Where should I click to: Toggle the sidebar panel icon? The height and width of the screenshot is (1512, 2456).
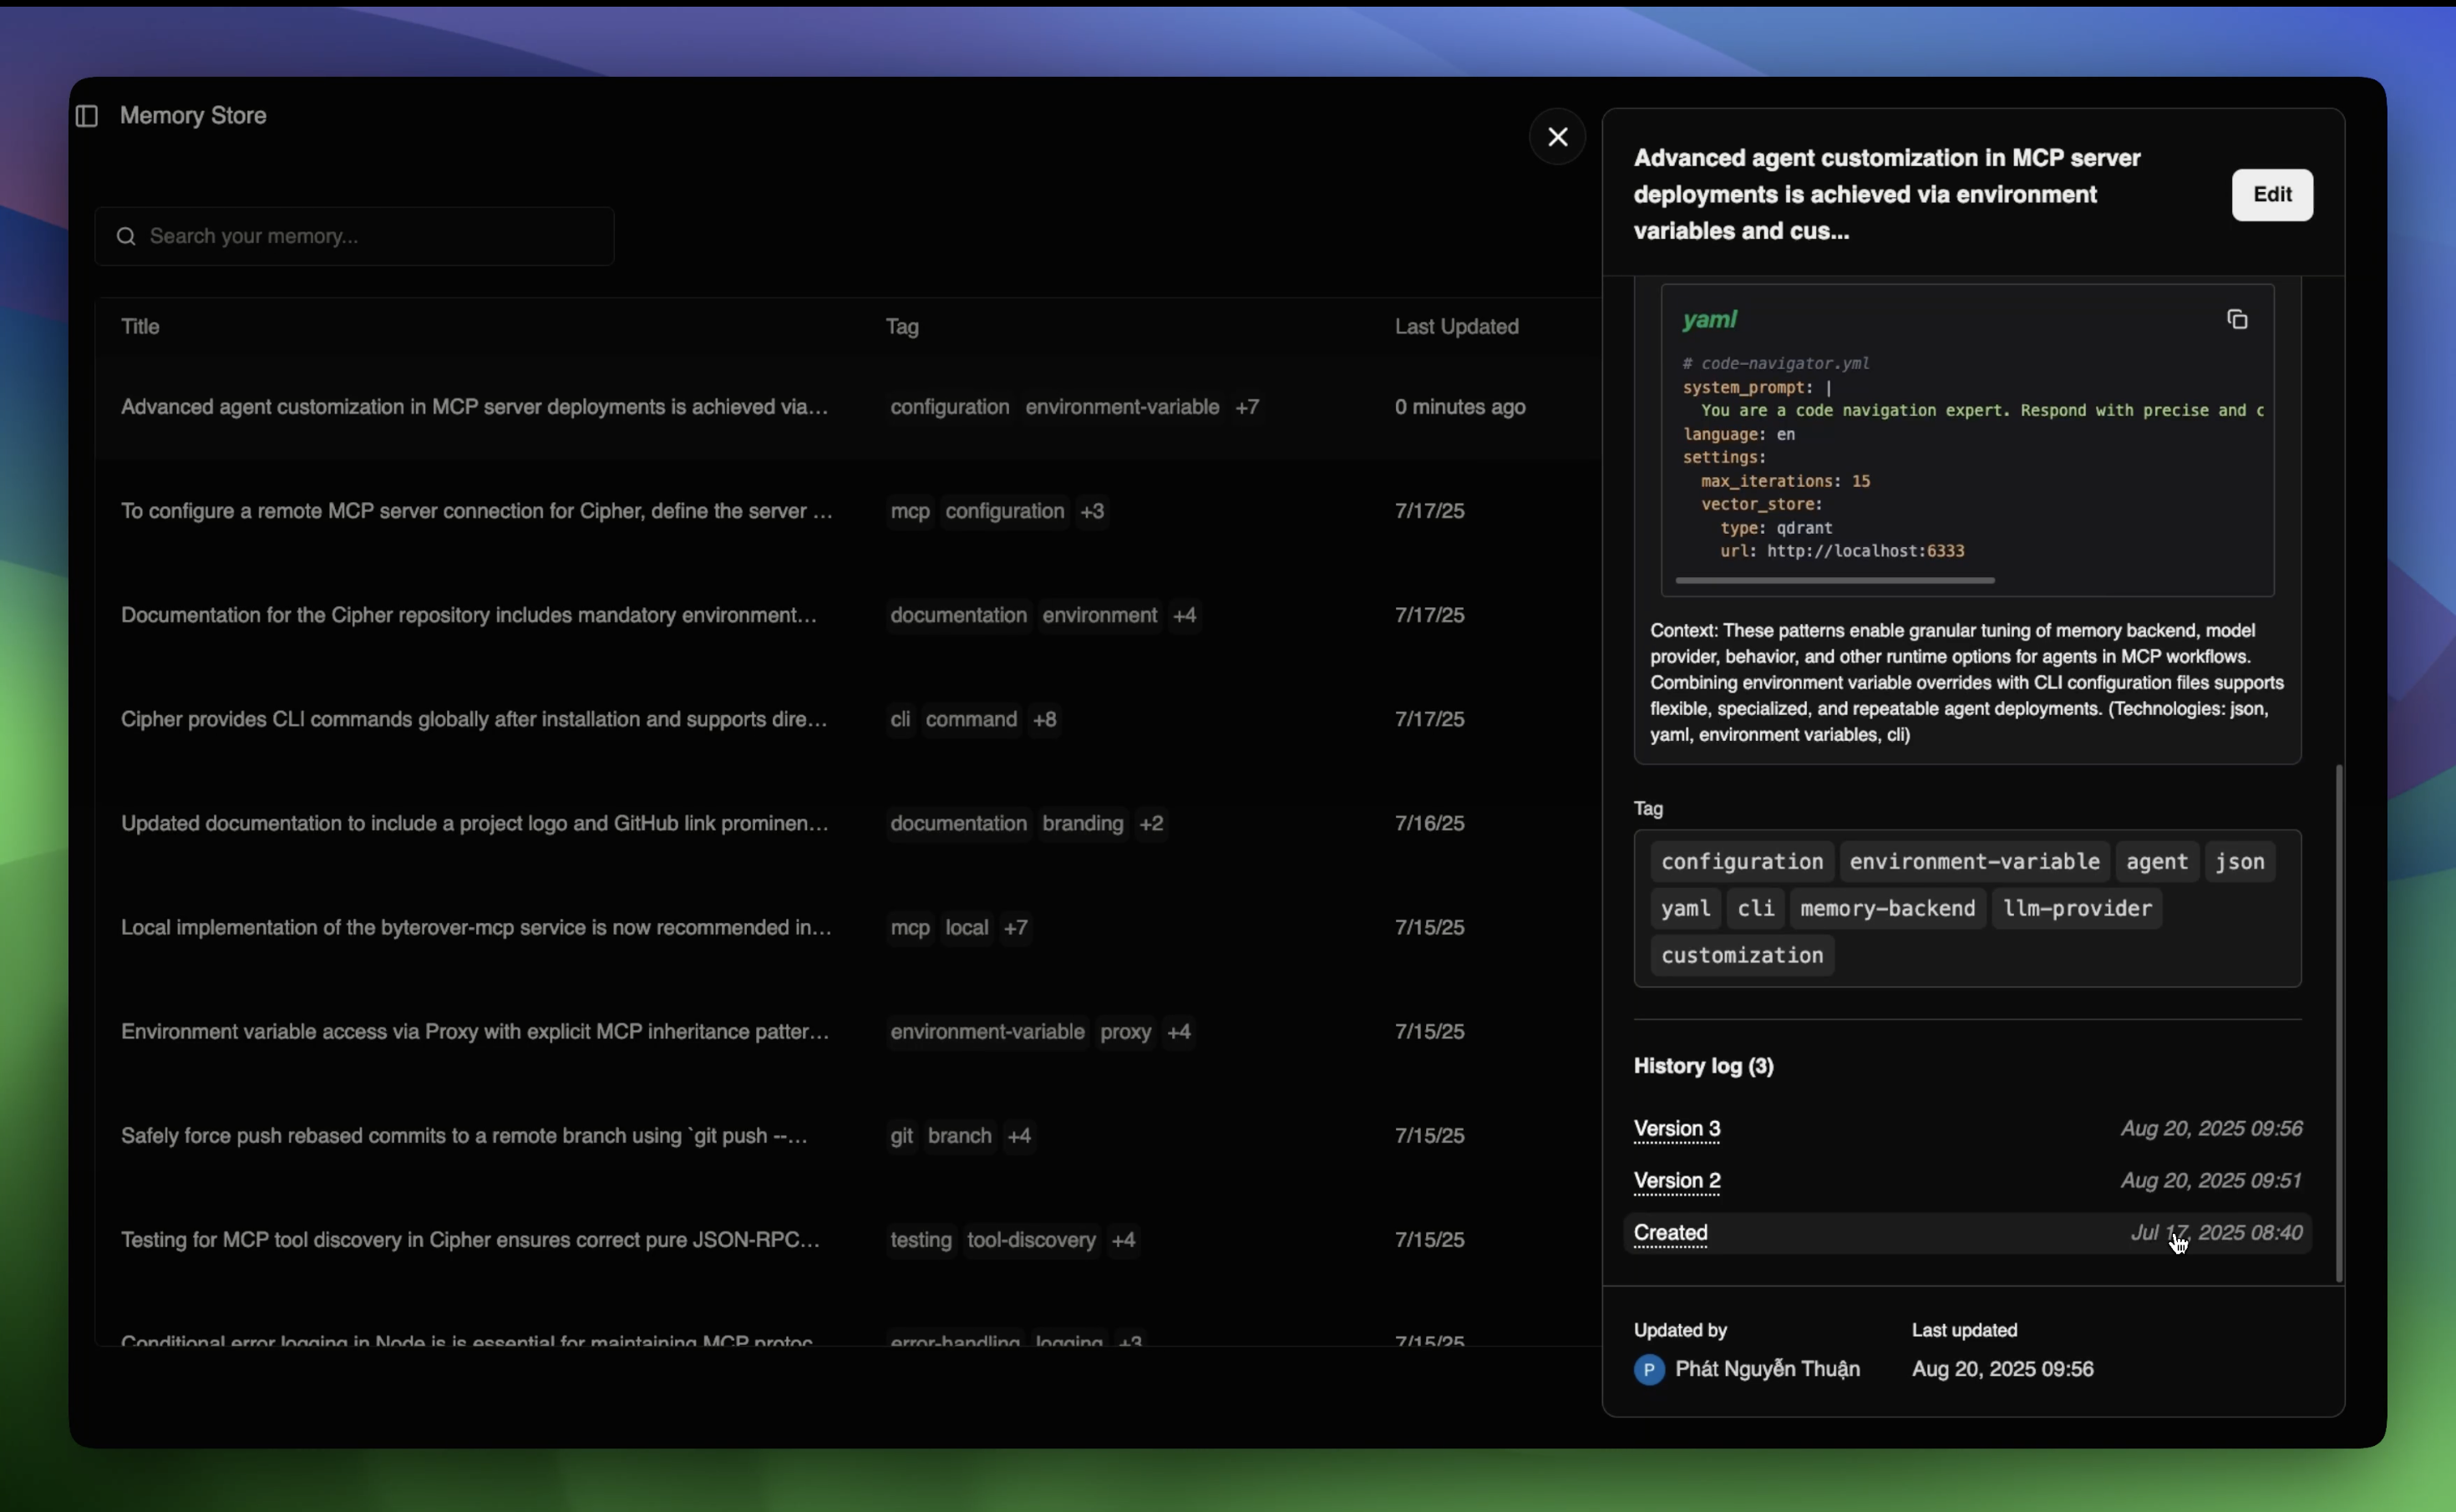click(x=87, y=116)
